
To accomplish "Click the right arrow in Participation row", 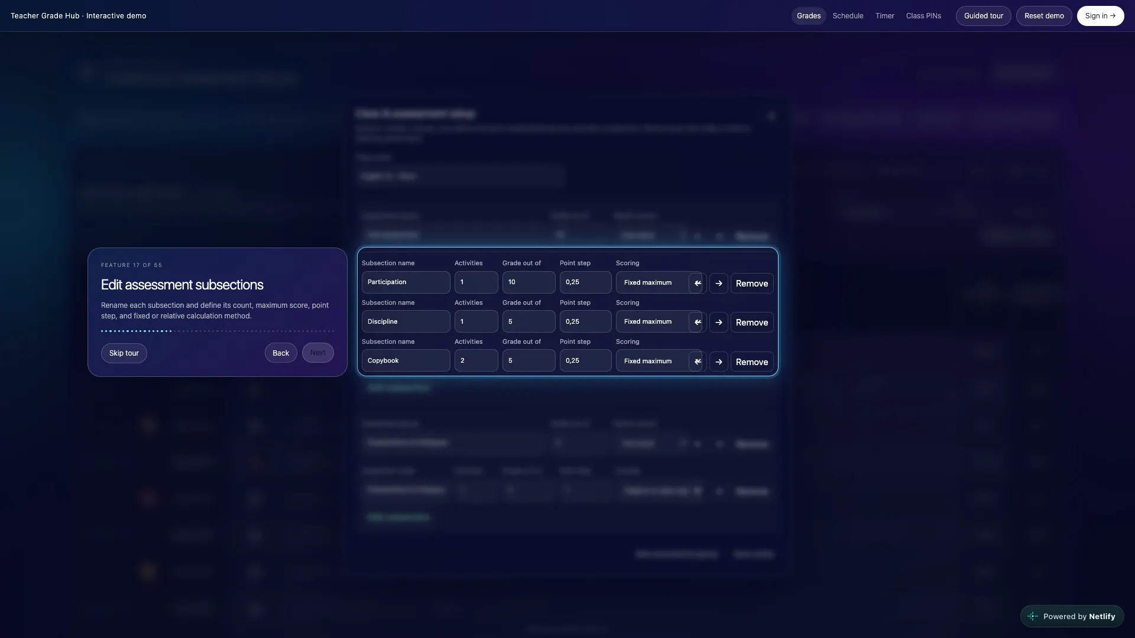I will coord(719,283).
